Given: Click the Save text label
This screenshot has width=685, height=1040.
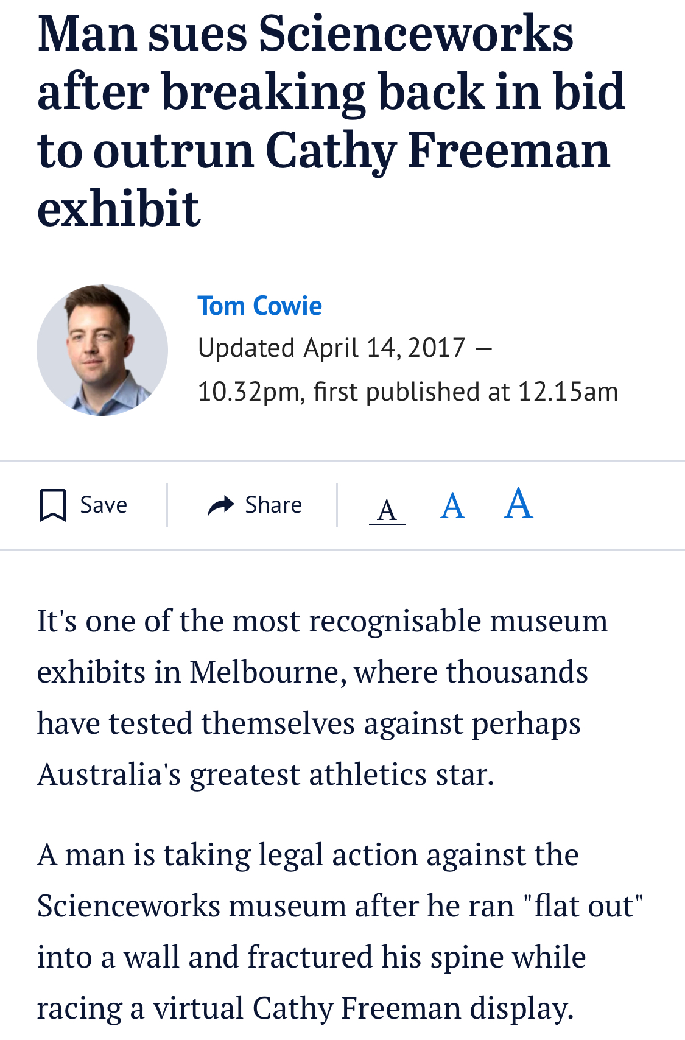Looking at the screenshot, I should point(104,505).
